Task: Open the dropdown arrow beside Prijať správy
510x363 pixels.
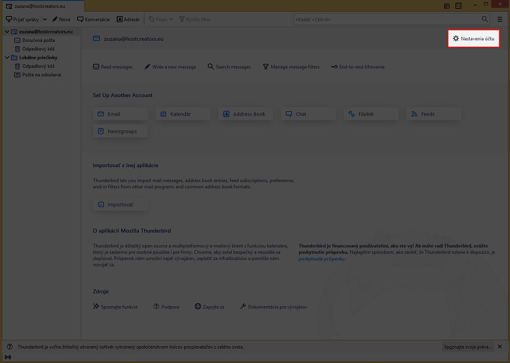Action: [45, 20]
